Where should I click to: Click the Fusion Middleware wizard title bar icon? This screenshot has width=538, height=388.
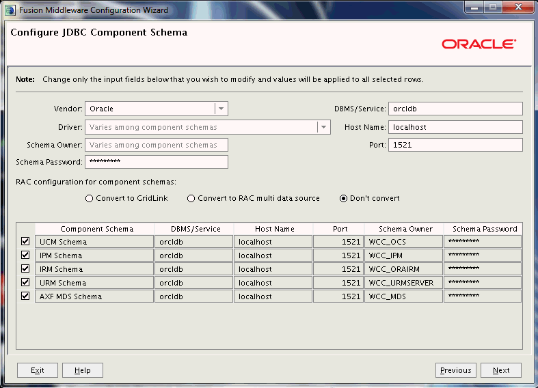(x=10, y=10)
